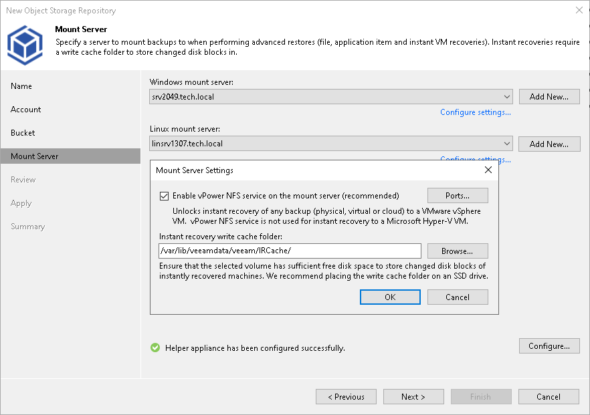This screenshot has height=415, width=590.
Task: Cancel the Mount Server Settings dialog
Action: (x=458, y=297)
